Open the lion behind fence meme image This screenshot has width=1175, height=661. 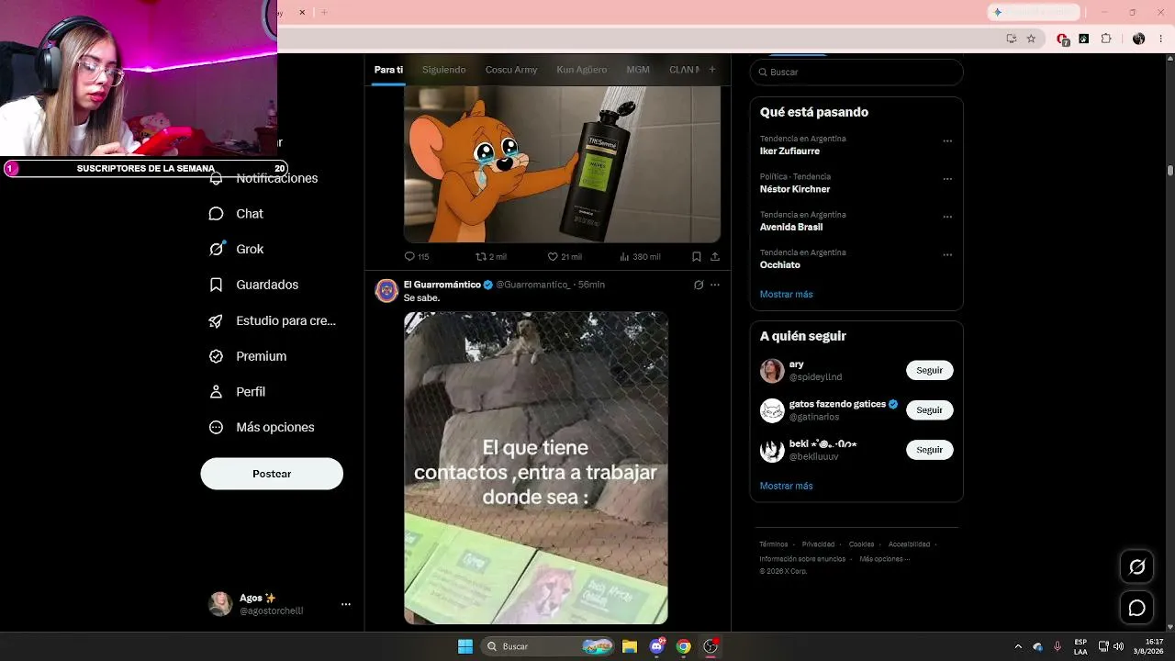click(x=536, y=468)
